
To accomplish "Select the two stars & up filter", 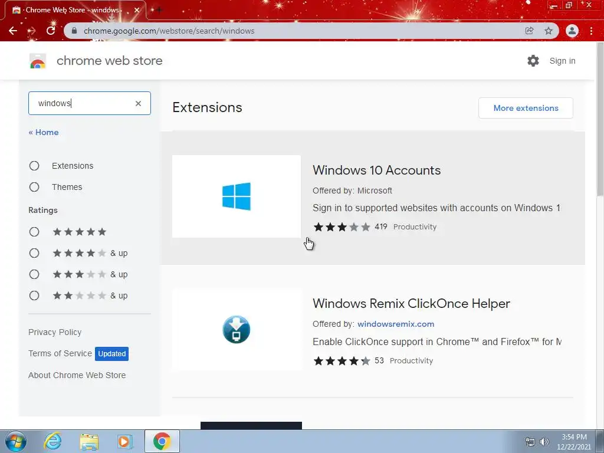I will point(34,296).
